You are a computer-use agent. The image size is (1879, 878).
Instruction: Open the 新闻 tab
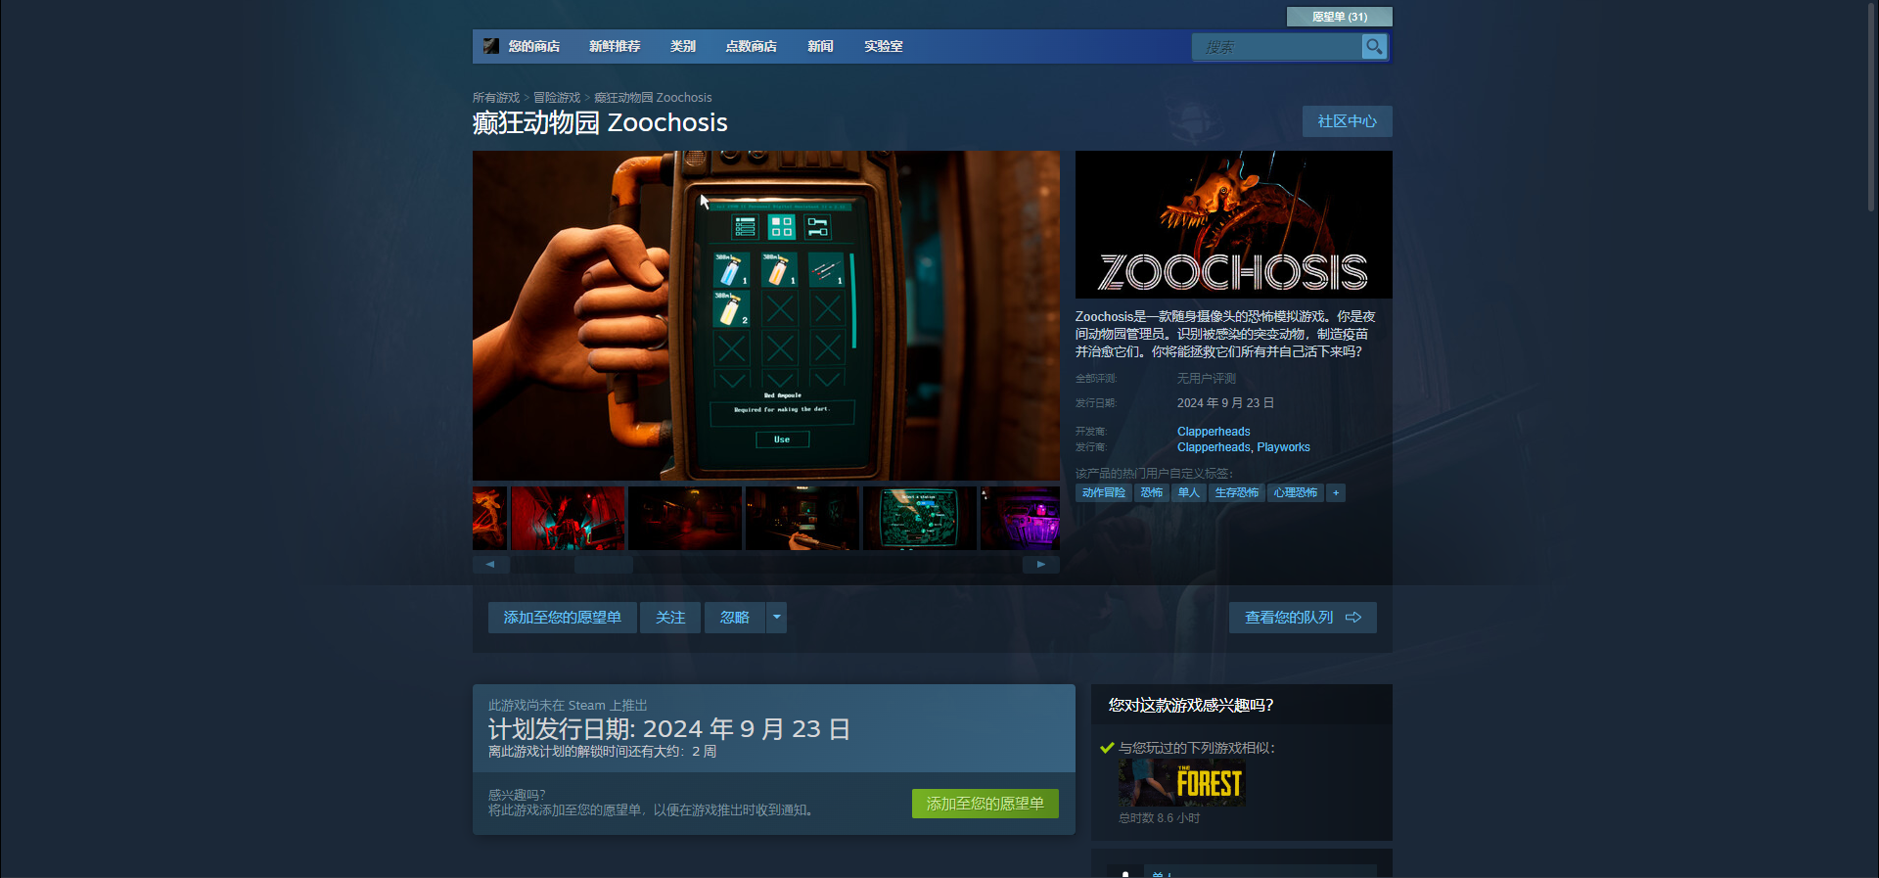coord(820,46)
